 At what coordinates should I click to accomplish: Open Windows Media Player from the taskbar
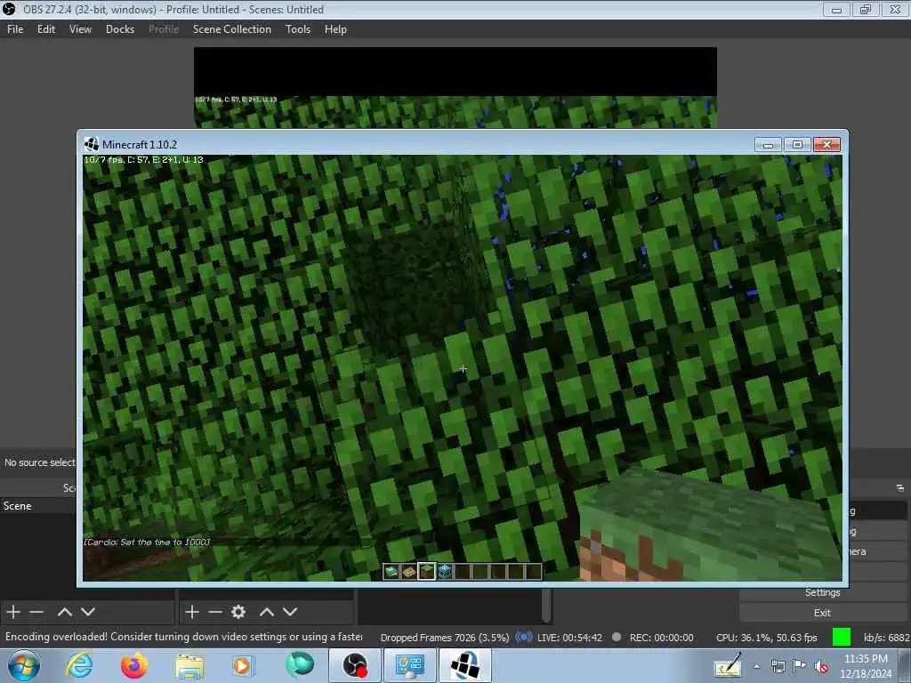(x=243, y=665)
